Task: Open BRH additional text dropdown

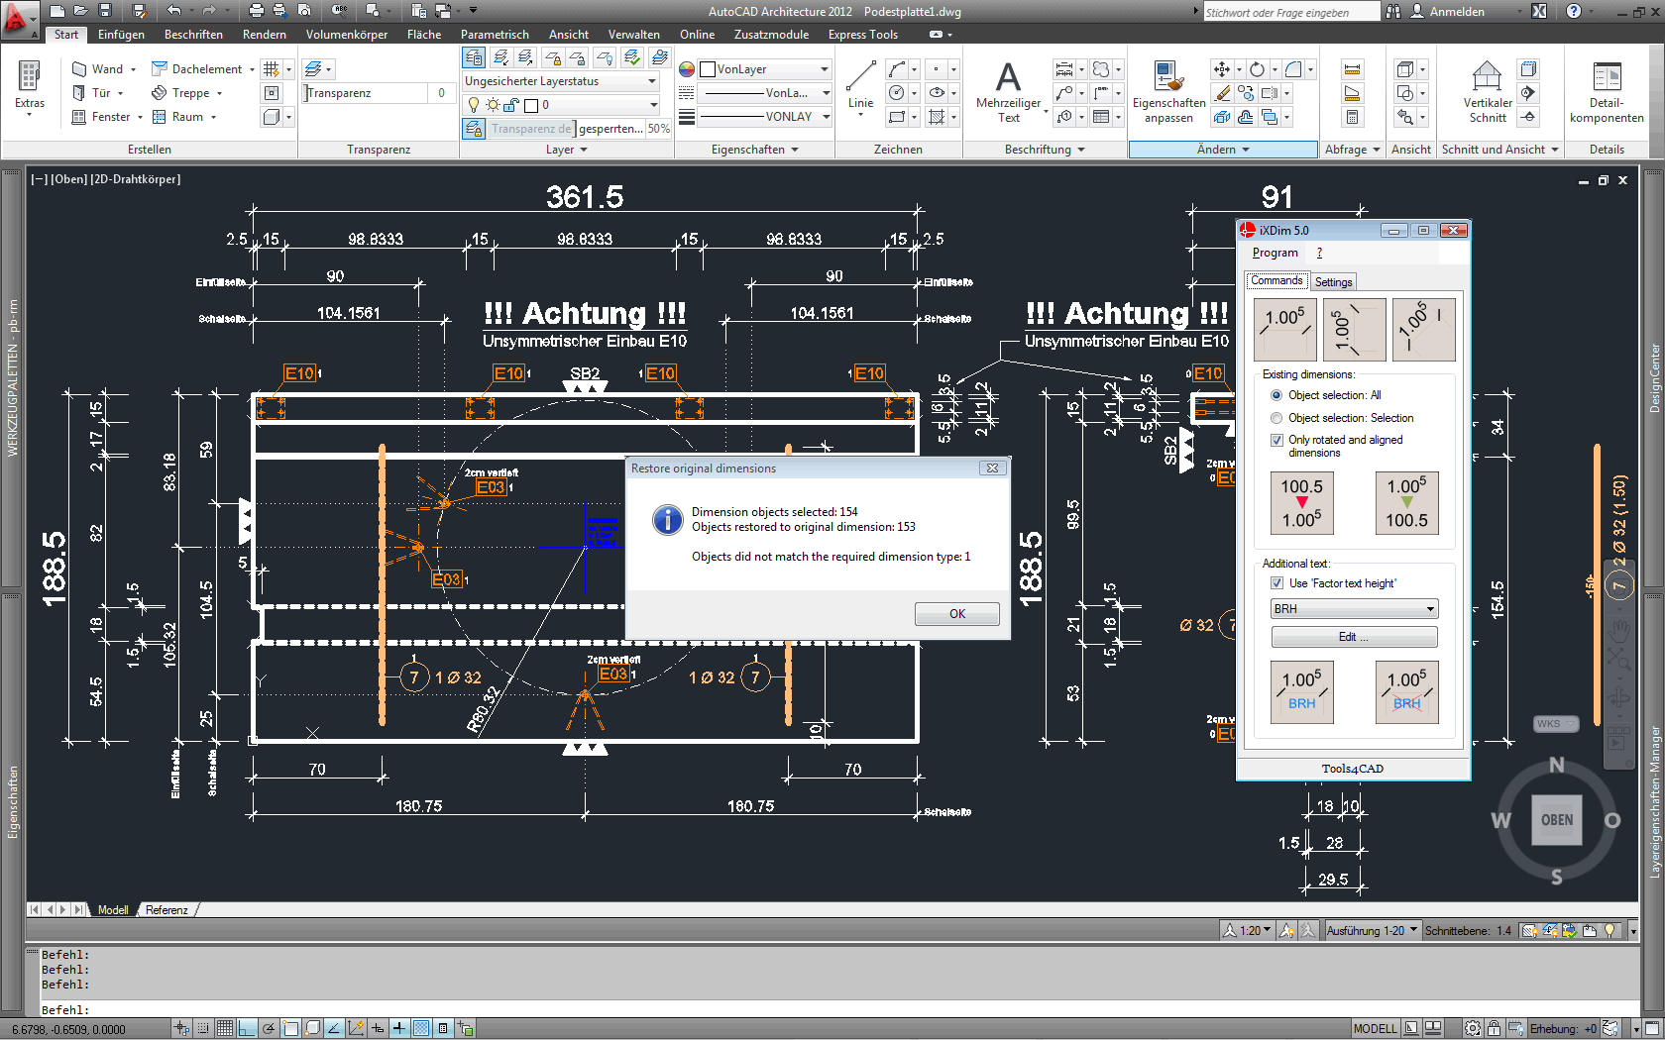Action: coord(1354,609)
